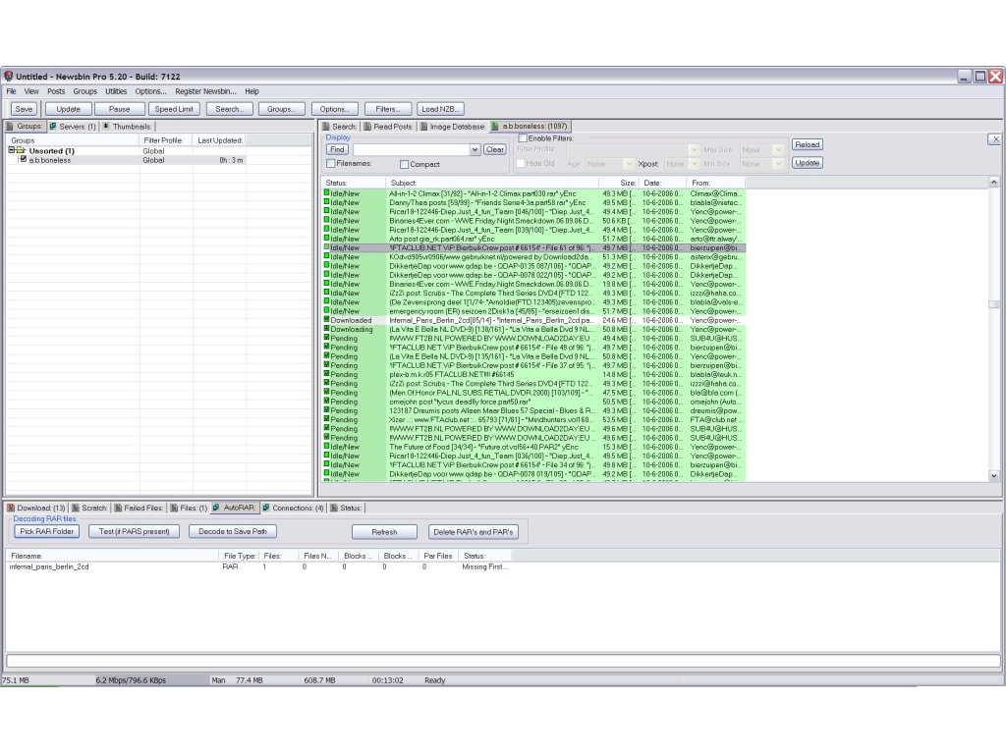This screenshot has height=754, width=1006.
Task: Click the Connections tab icon
Action: pos(266,508)
